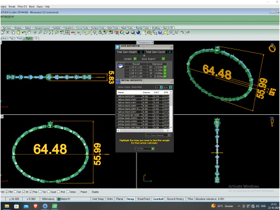Click the Metal column header
The height and width of the screenshot is (210, 280).
pyautogui.click(x=129, y=92)
